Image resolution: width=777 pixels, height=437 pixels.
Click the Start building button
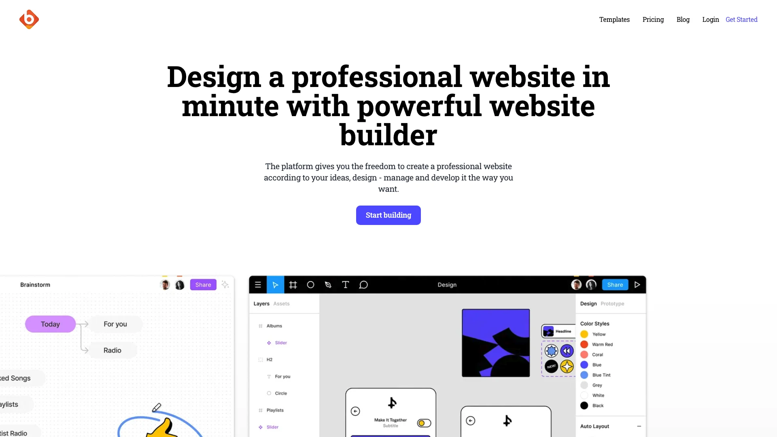coord(388,214)
